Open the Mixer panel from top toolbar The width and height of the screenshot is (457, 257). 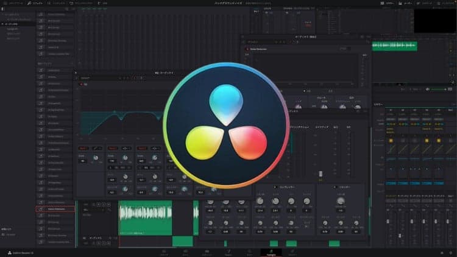388,3
